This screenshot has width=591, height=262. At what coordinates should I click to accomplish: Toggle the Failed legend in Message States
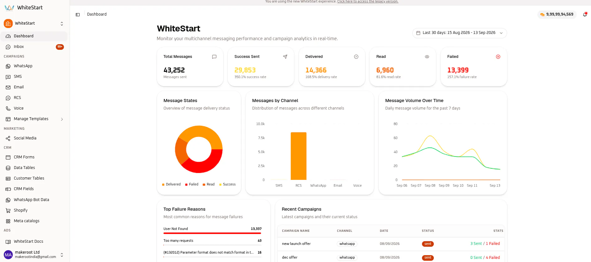(x=191, y=185)
